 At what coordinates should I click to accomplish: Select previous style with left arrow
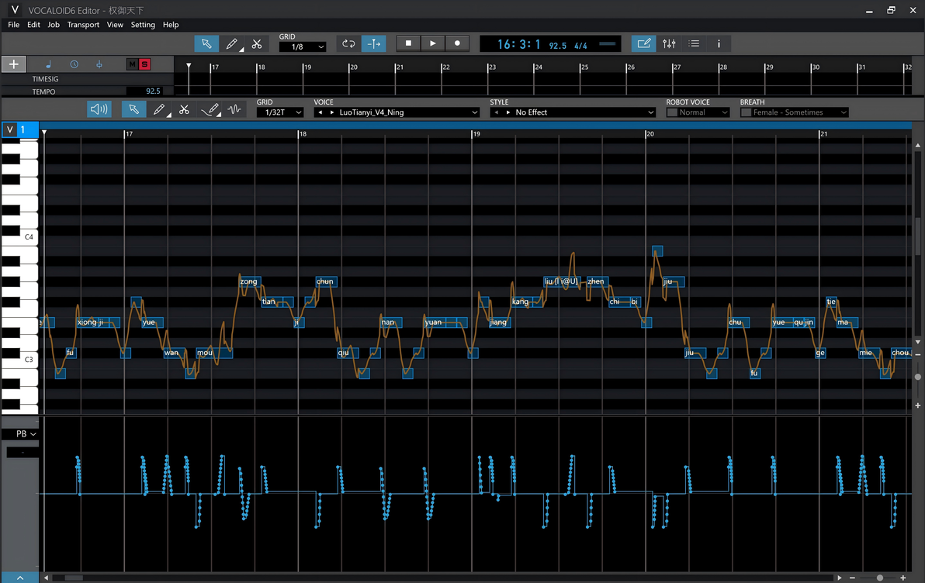click(497, 112)
